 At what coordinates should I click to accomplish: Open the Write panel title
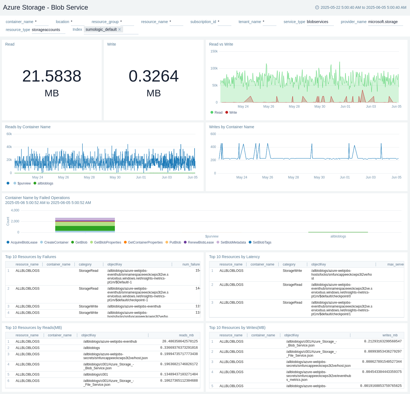[x=112, y=44]
